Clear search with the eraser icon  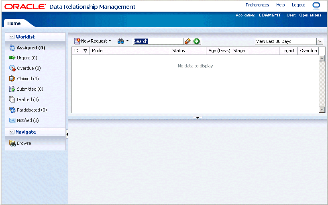(188, 41)
